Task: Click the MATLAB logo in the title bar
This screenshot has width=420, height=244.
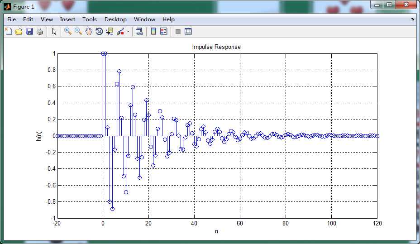Action: [7, 6]
